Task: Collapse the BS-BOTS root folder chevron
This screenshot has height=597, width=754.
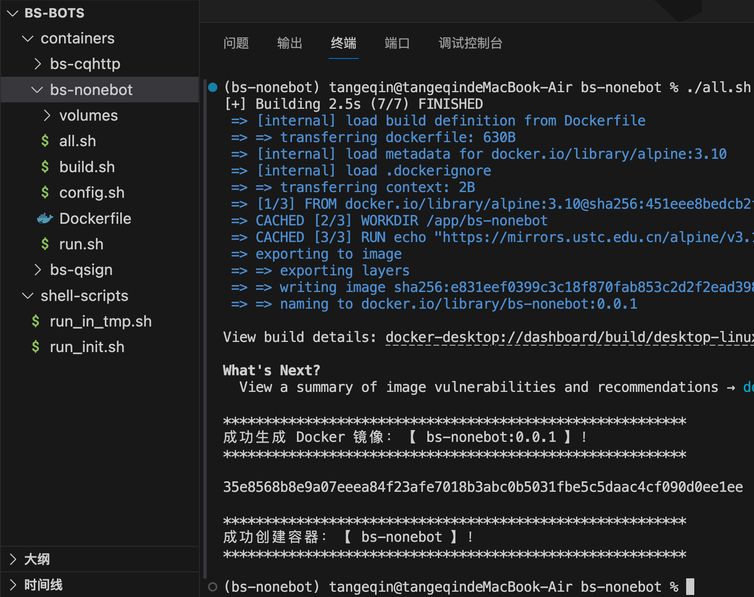Action: [x=13, y=13]
